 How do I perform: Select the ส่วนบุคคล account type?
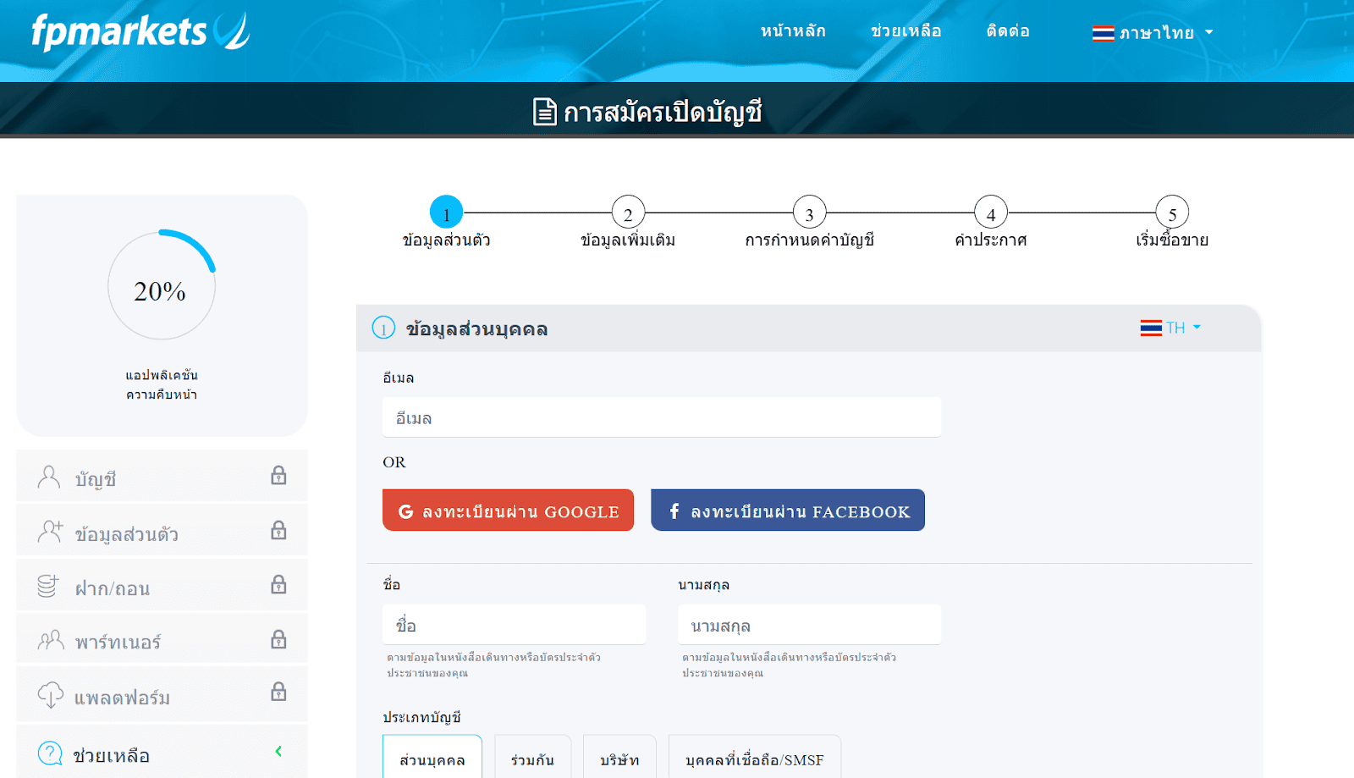click(432, 759)
